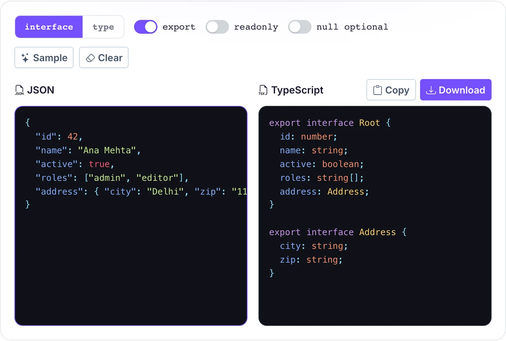
Task: Click the "id": 42 line
Action: [x=60, y=137]
